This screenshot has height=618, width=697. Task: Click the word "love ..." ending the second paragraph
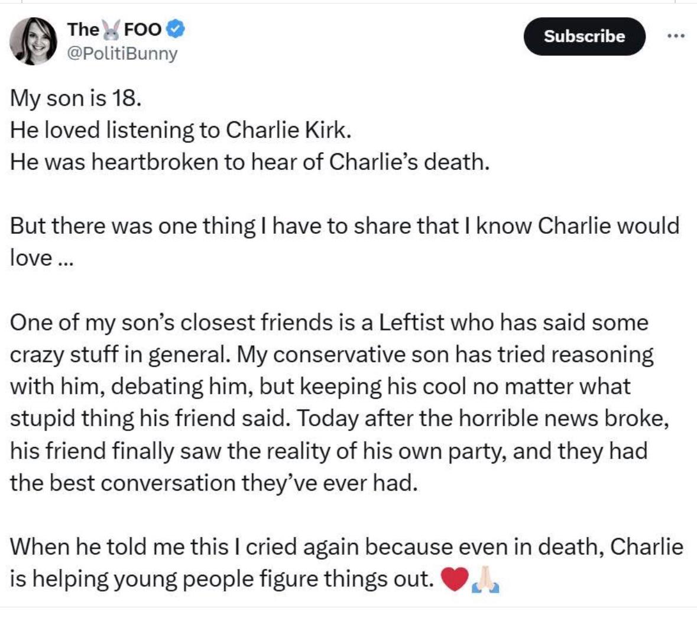pos(41,258)
